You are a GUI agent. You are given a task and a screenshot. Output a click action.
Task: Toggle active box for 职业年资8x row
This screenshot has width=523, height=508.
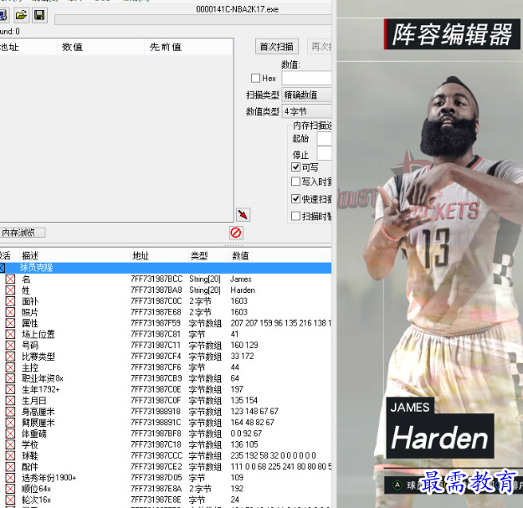click(x=10, y=378)
